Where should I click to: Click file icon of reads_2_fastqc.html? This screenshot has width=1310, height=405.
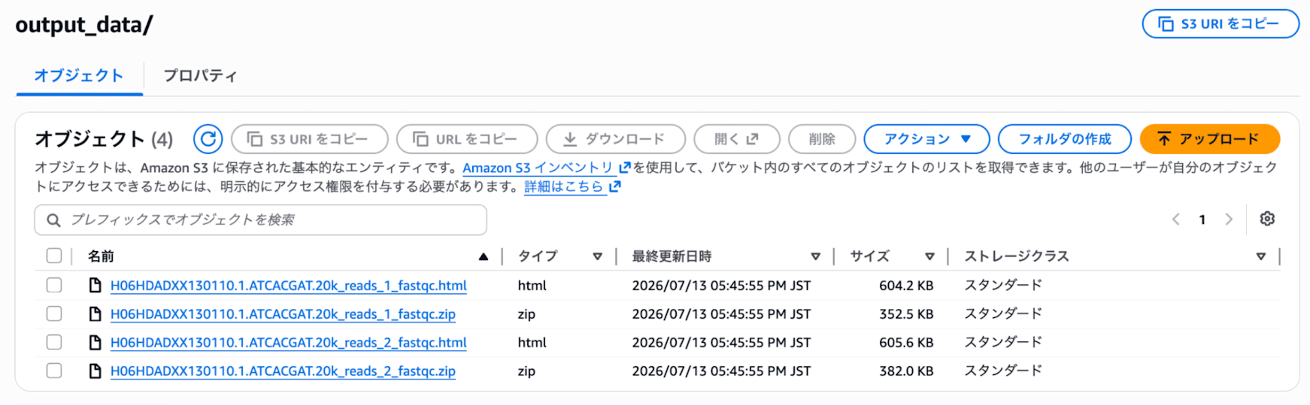coord(95,342)
